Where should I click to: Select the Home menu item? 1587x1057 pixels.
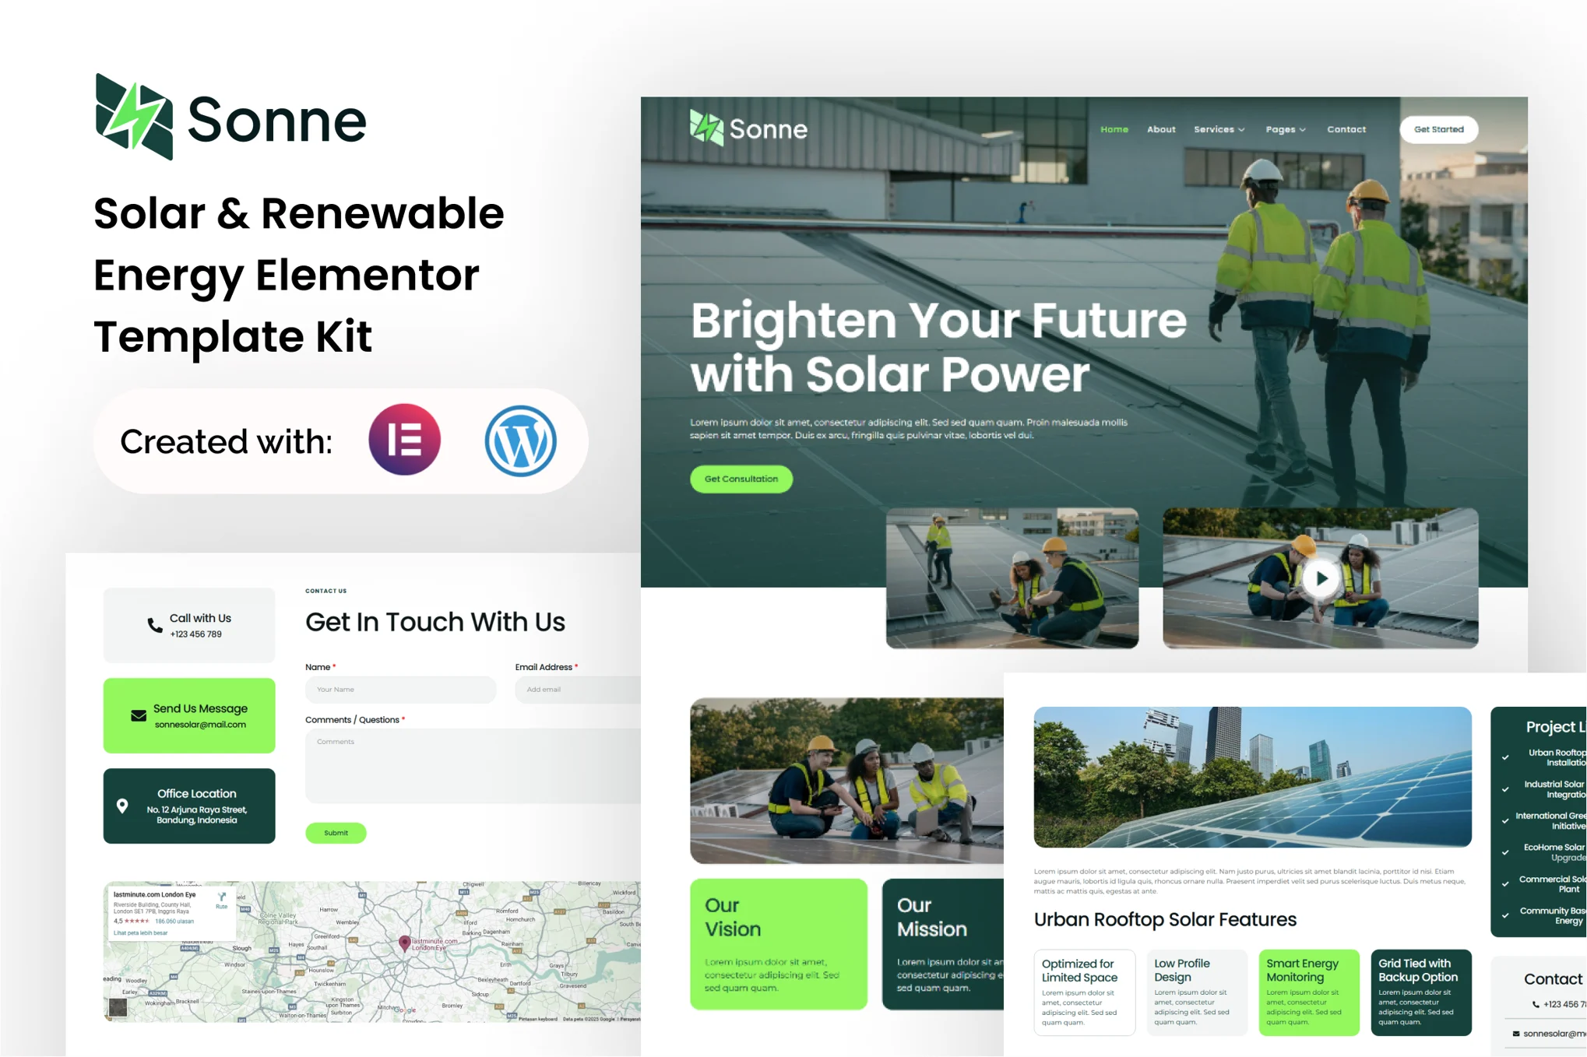(x=1114, y=129)
